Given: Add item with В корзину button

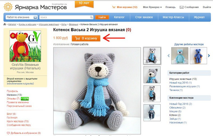Looking at the screenshot, I should pos(86,38).
